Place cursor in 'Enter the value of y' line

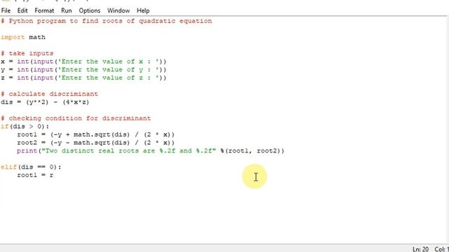83,70
